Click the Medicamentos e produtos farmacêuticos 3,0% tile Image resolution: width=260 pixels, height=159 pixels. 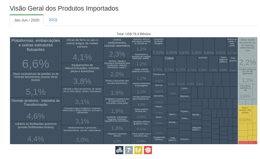click(82, 135)
